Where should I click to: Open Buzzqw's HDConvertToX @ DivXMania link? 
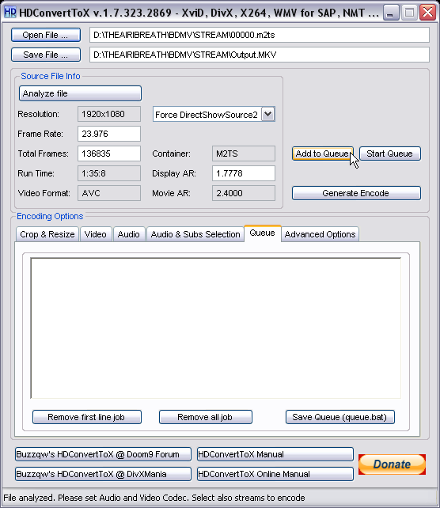(103, 474)
